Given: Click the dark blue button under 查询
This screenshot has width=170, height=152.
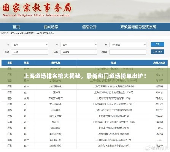Looking at the screenshot, I should [x=157, y=52].
